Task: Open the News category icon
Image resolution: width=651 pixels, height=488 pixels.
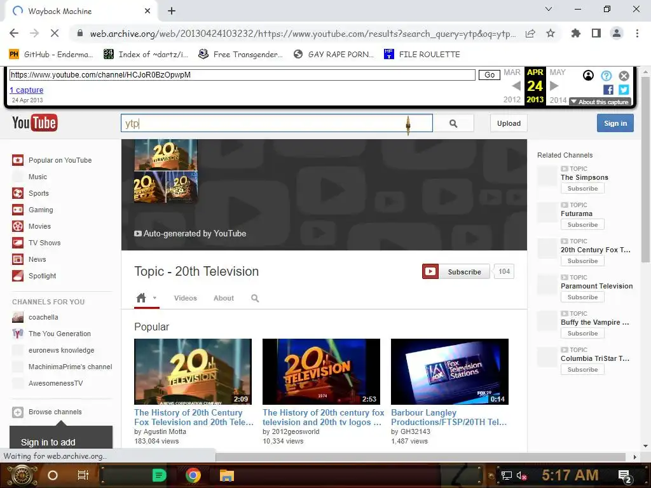Action: point(18,259)
